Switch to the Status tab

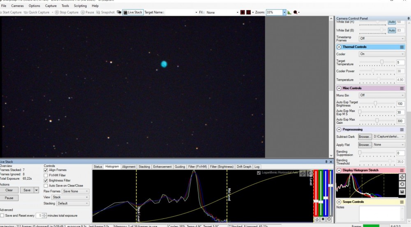98,167
